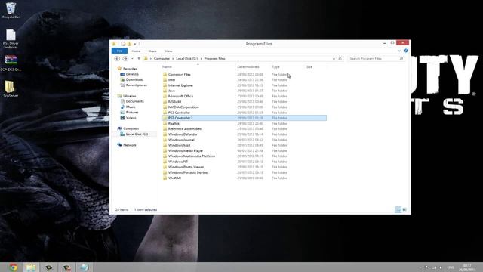Go up one folder level

(x=139, y=59)
